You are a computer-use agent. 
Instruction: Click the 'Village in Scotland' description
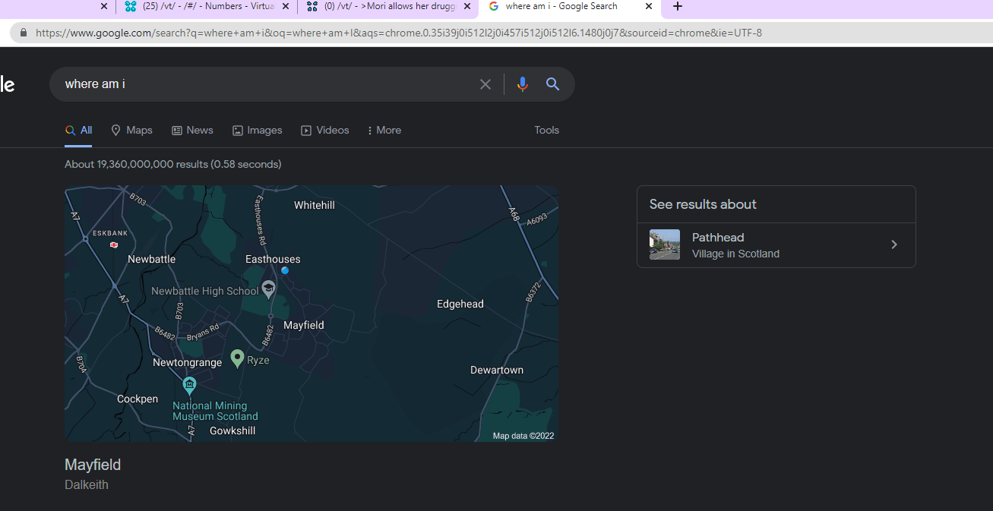(x=735, y=254)
